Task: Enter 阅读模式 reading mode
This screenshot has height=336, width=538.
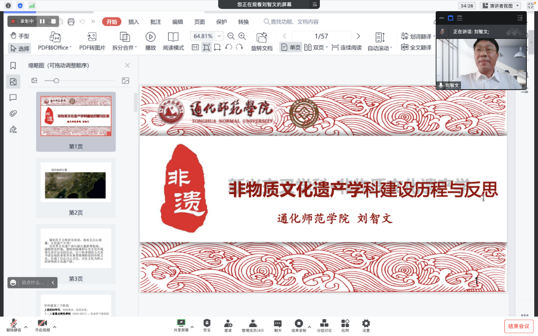Action: click(173, 41)
